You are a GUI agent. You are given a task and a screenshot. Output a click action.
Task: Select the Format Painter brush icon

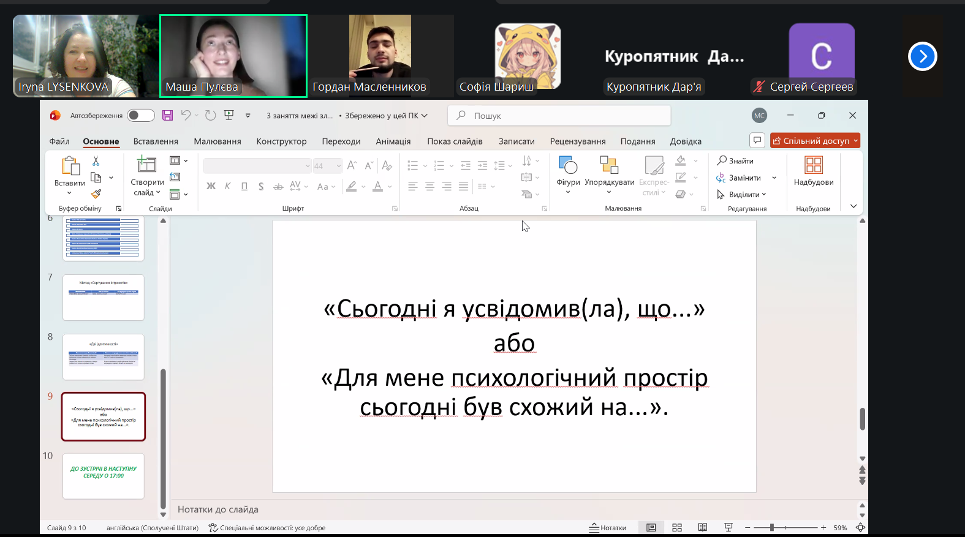96,194
